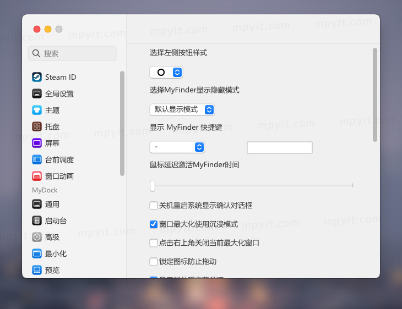Minimize window with yellow button

click(x=48, y=29)
